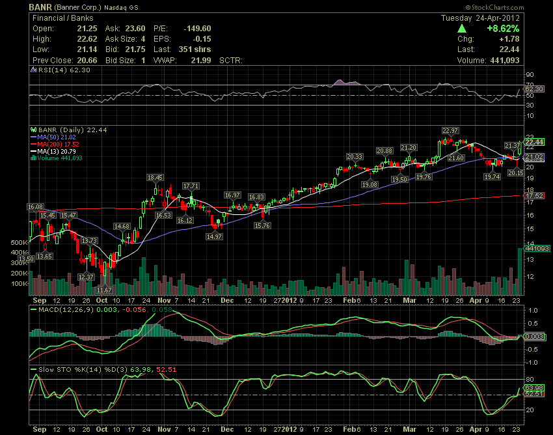Click the Slow STO %K(14) %D(3) title
553x435 pixels.
pos(83,370)
